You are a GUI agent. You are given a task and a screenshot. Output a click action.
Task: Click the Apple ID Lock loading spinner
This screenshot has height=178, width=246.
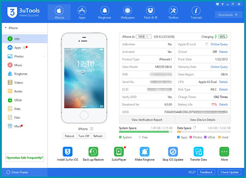tap(207, 44)
